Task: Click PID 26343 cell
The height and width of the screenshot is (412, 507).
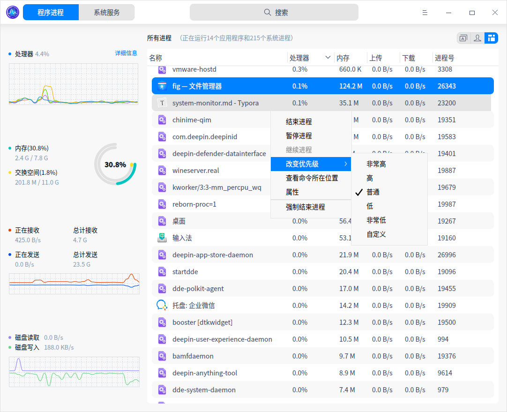Action: (x=447, y=86)
